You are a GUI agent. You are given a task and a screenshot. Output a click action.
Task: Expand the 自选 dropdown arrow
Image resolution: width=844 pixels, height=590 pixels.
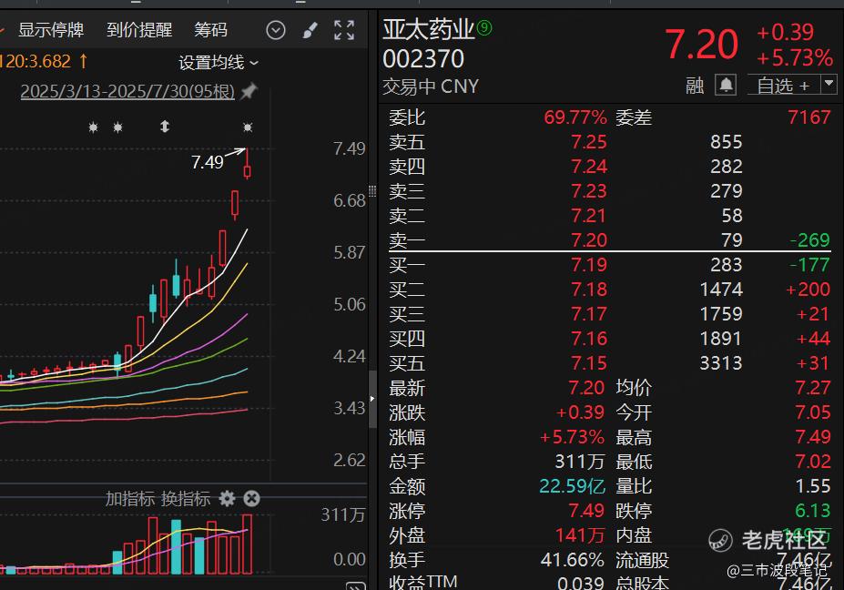(x=829, y=85)
